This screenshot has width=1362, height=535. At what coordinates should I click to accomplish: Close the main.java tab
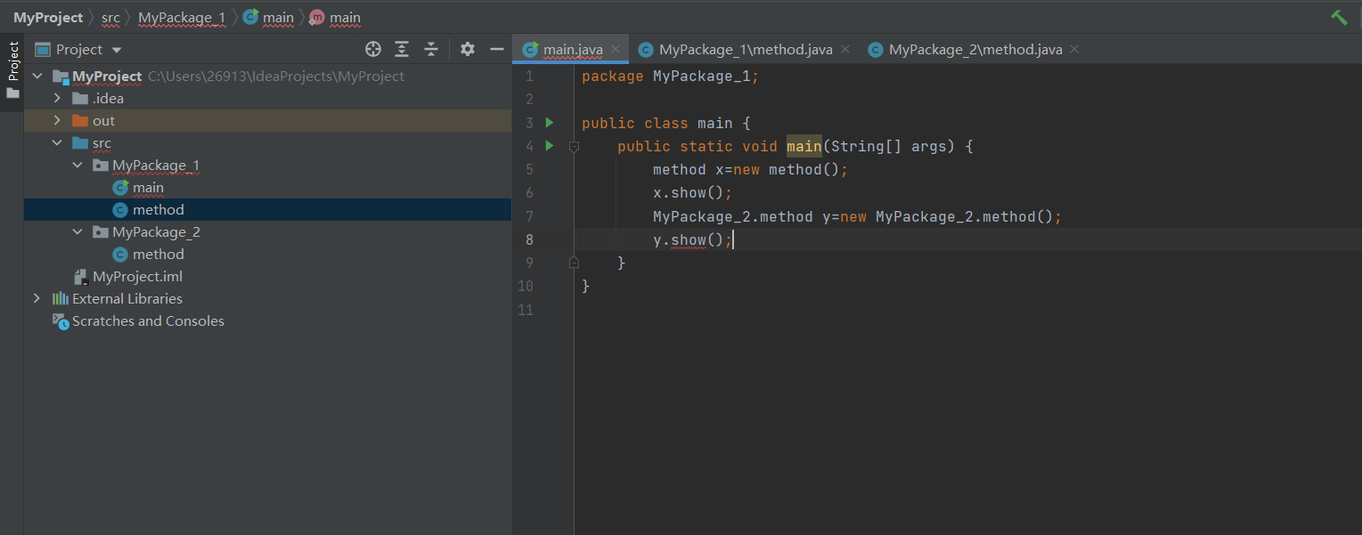coord(616,49)
